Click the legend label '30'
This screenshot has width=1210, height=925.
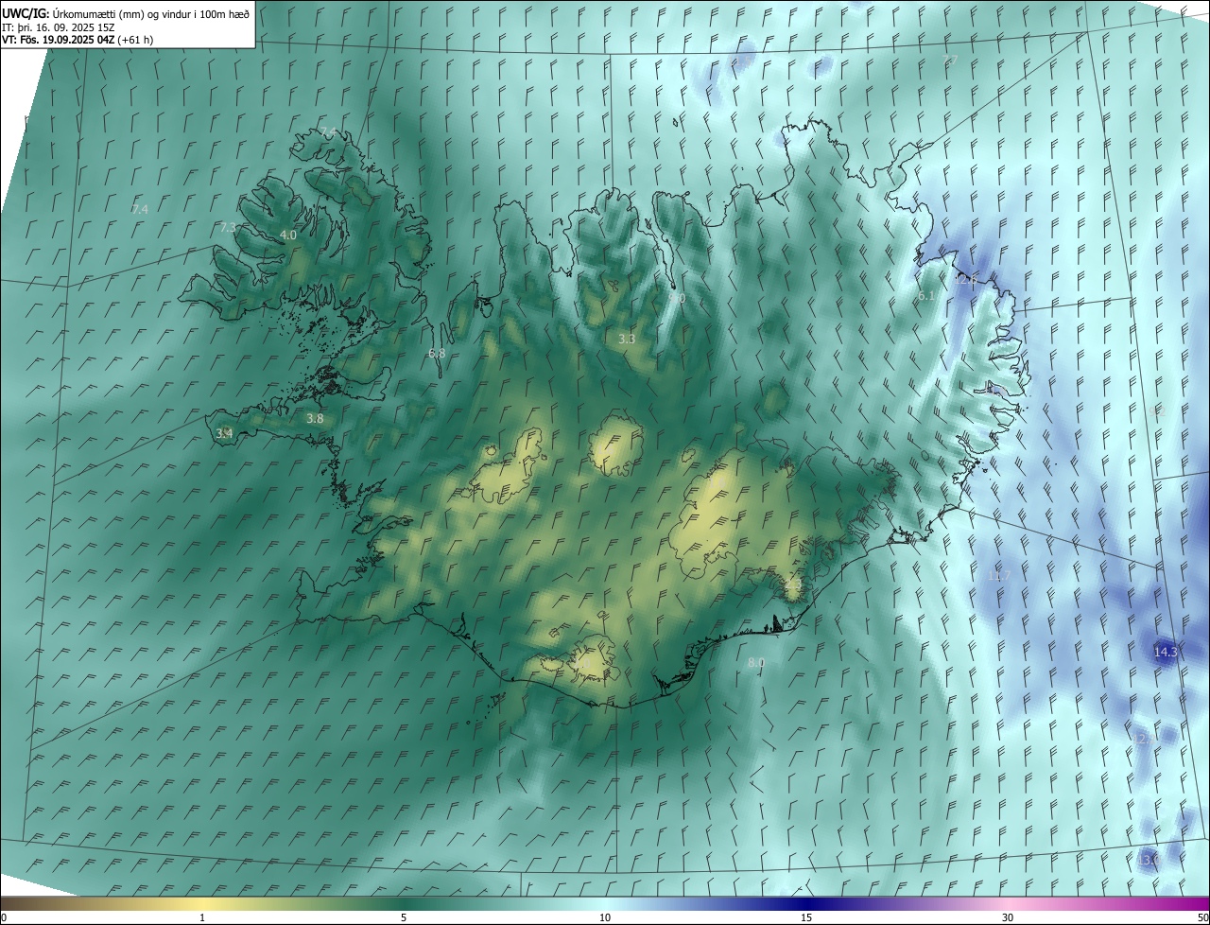point(1008,917)
